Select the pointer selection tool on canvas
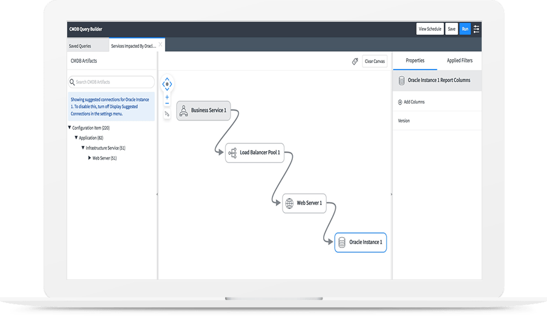The image size is (547, 317). pyautogui.click(x=167, y=114)
